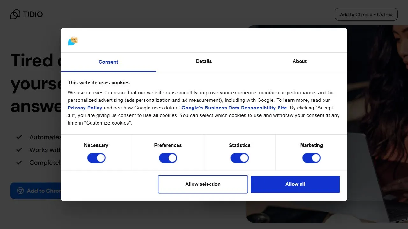
Task: Click "This website uses cookies" heading
Action: click(99, 83)
